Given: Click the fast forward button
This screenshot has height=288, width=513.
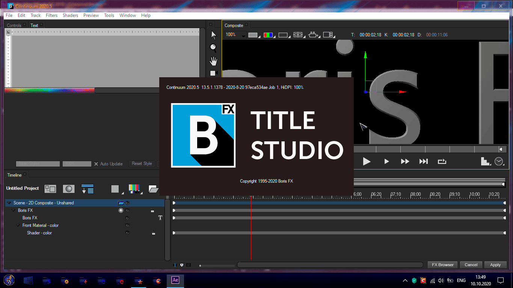Looking at the screenshot, I should point(405,161).
